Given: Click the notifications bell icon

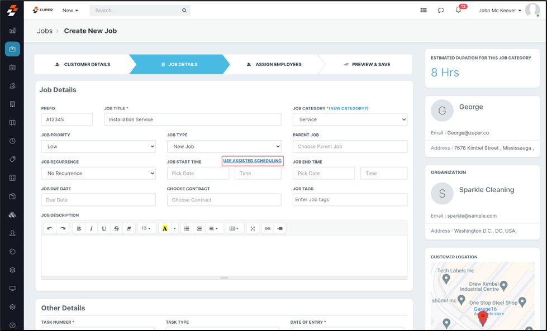Looking at the screenshot, I should [458, 11].
